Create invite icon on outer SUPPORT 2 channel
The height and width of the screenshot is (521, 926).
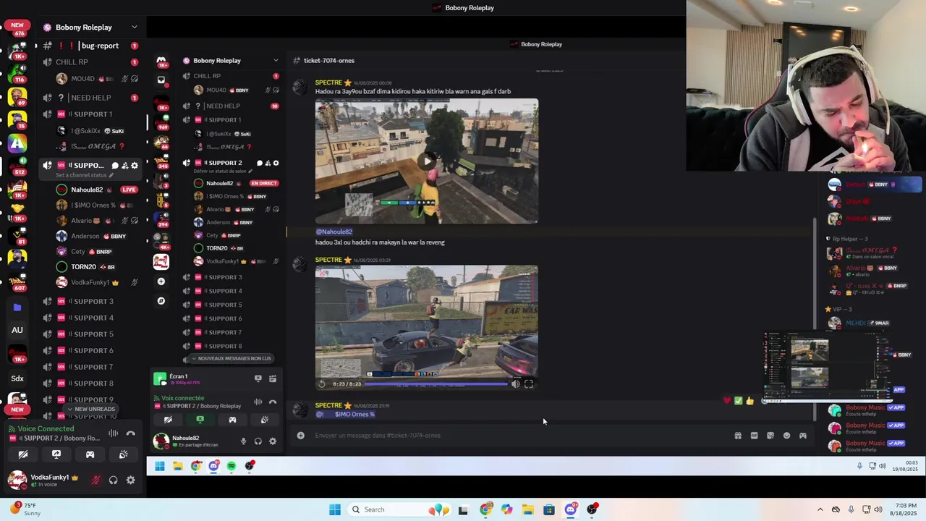click(124, 166)
